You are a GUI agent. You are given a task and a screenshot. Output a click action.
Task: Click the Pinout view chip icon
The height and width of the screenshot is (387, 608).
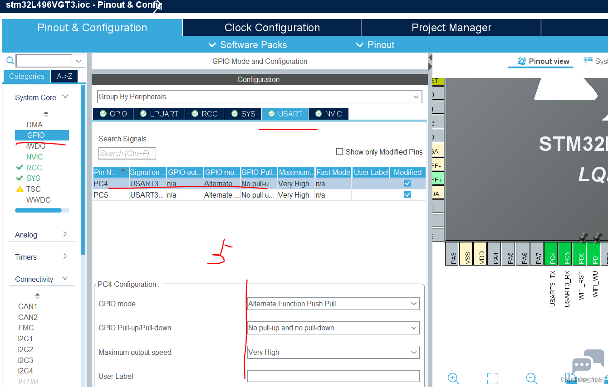[x=522, y=61]
